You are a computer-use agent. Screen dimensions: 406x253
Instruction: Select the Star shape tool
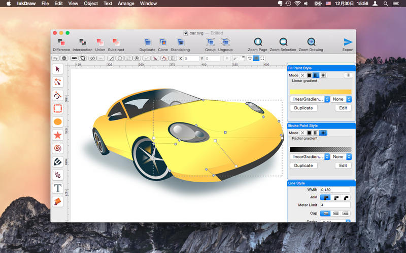[58, 135]
